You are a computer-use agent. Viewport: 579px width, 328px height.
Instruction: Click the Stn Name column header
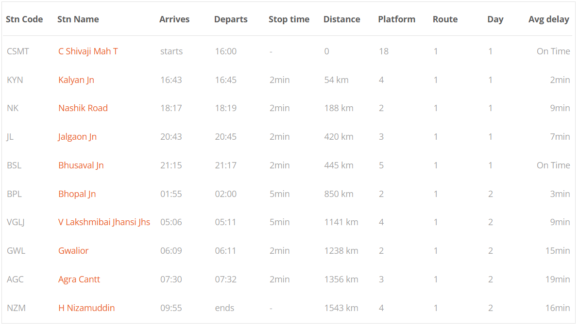coord(78,19)
